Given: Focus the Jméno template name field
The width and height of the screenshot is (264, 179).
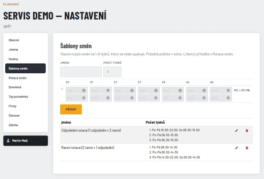Looking at the screenshot, I should [x=81, y=72].
